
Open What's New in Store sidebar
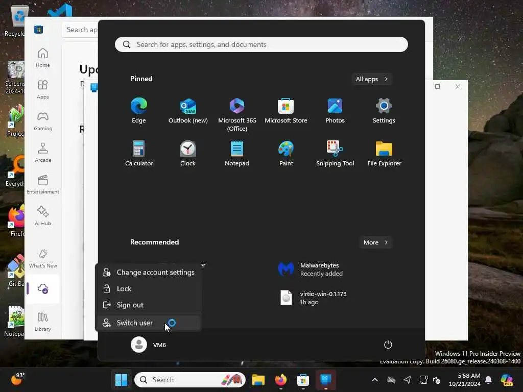click(x=43, y=258)
